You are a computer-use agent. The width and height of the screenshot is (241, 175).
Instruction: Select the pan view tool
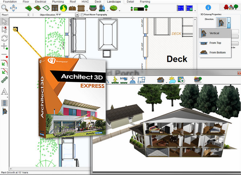14,8
